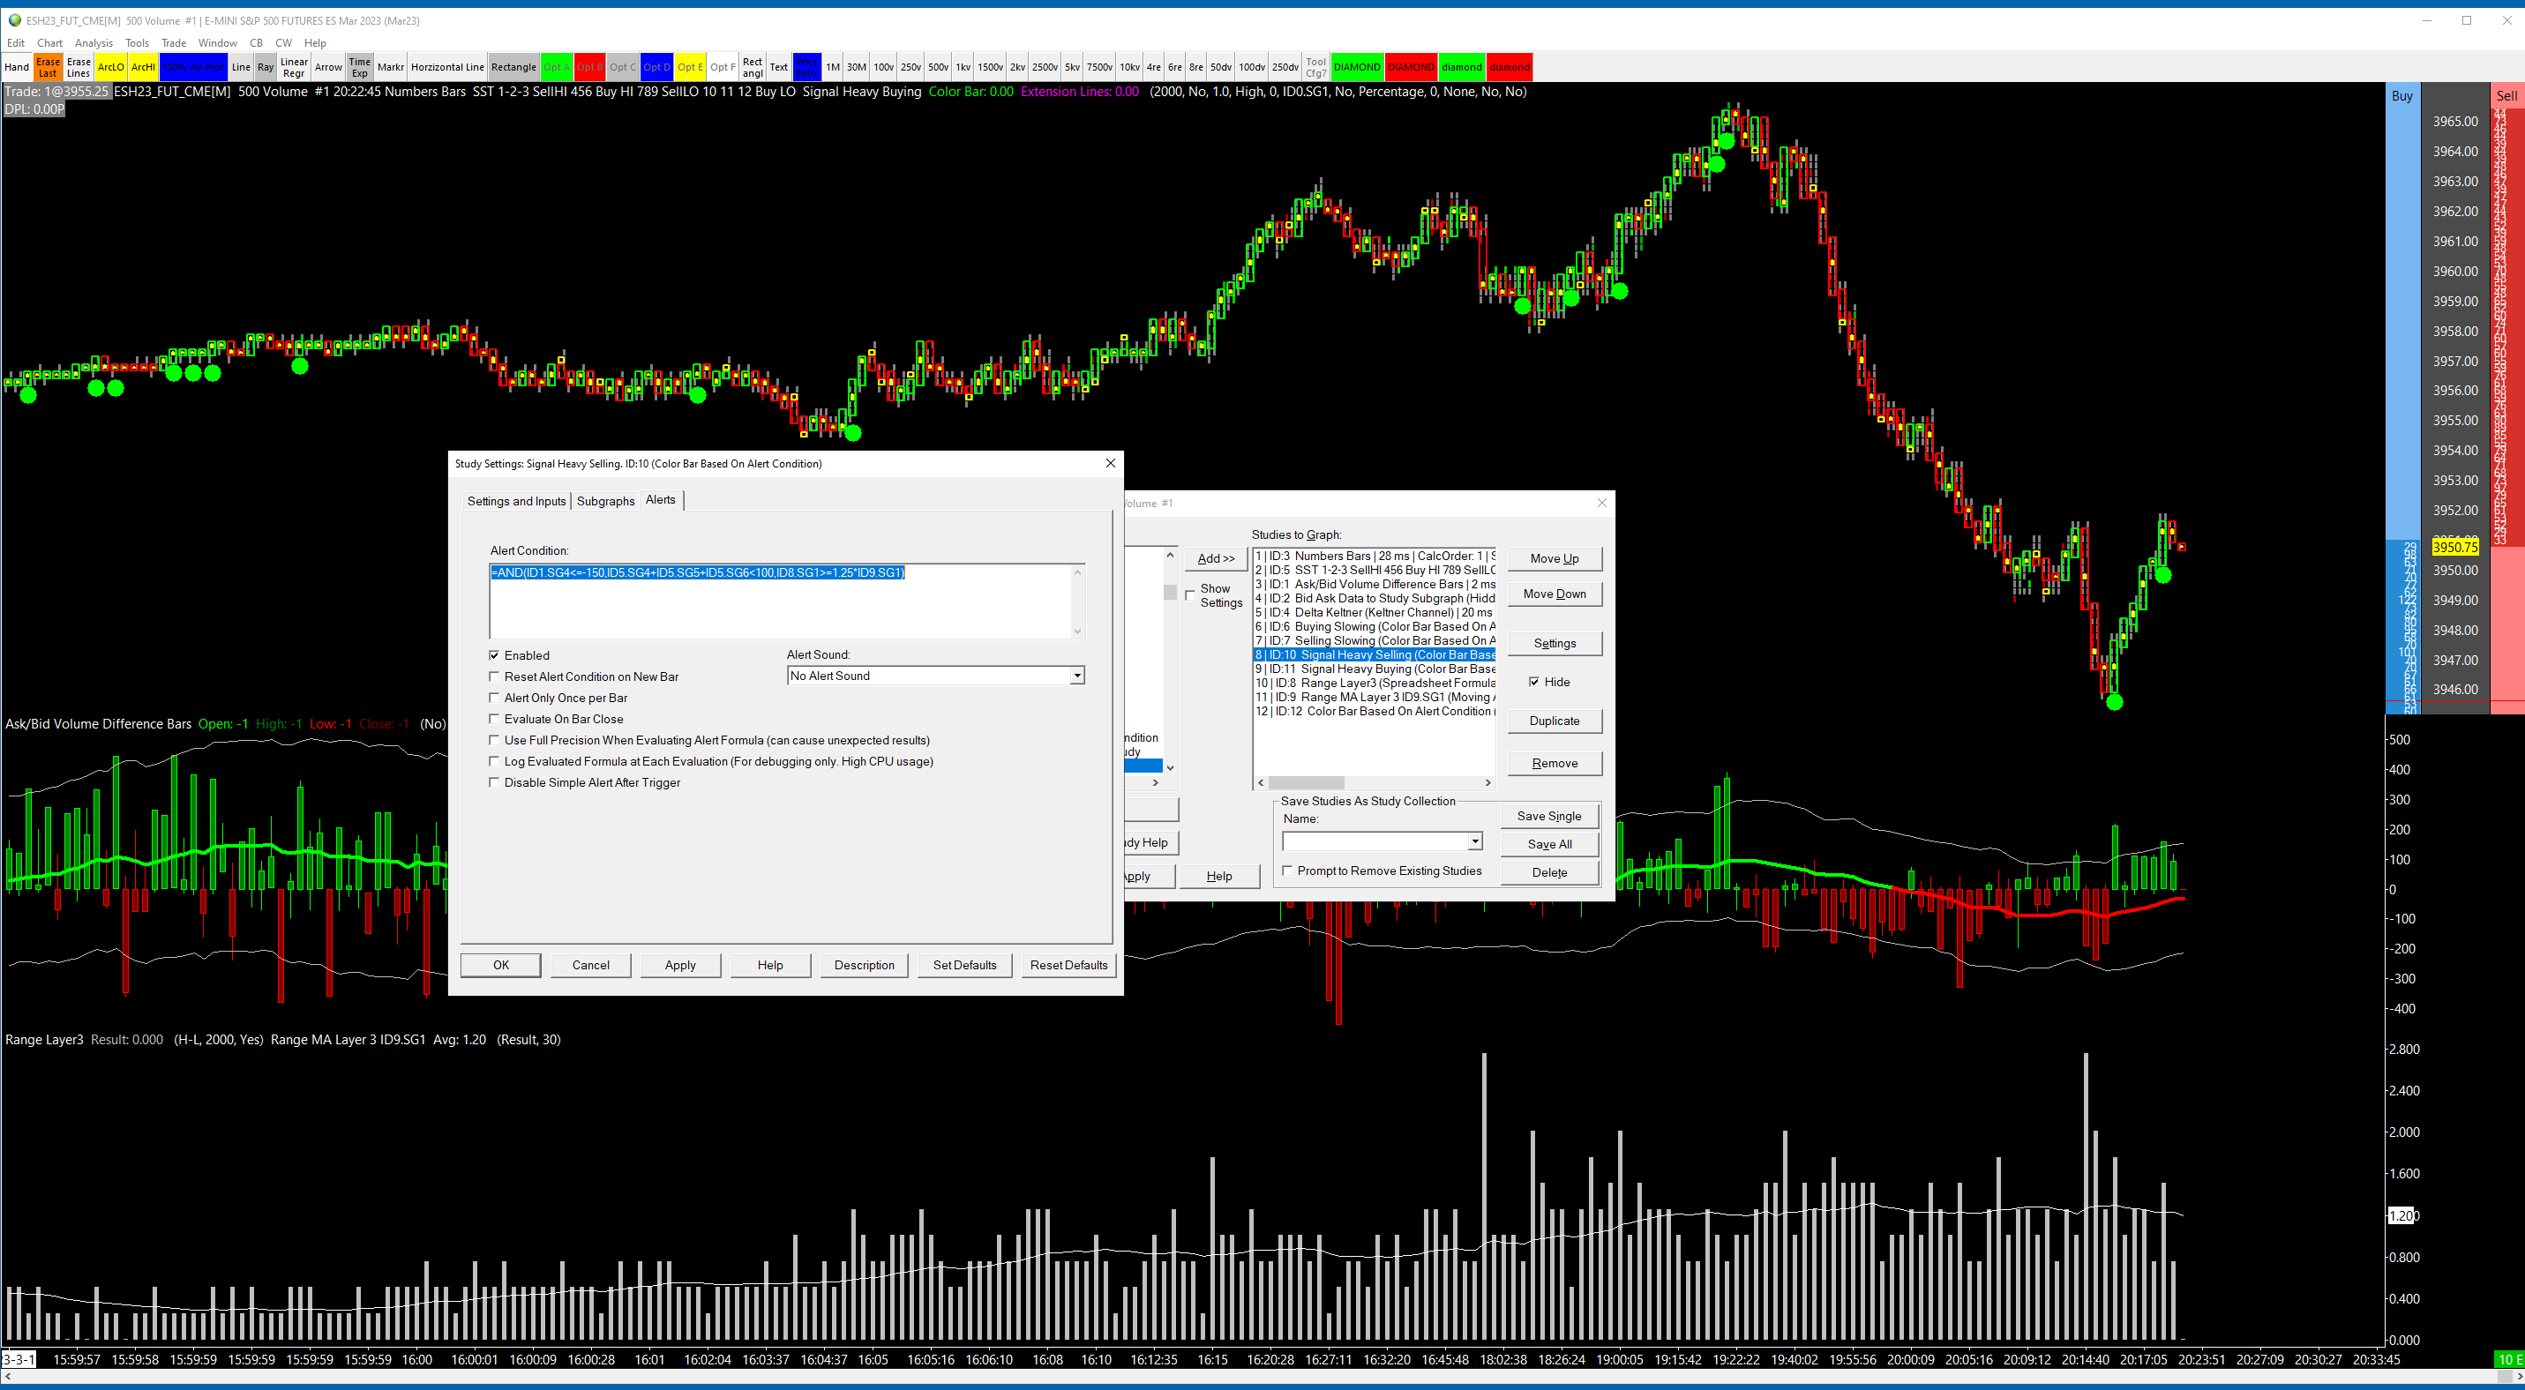The width and height of the screenshot is (2525, 1390).
Task: Click the green DIAMOND toolbar button
Action: 1357,68
